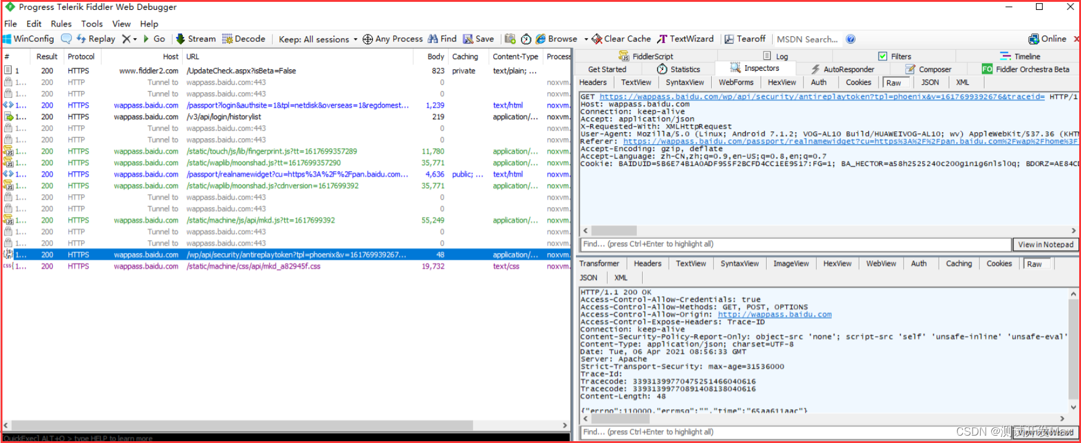Viewport: 1081px width, 443px height.
Task: Open the Keep: All sessions dropdown
Action: tap(317, 39)
